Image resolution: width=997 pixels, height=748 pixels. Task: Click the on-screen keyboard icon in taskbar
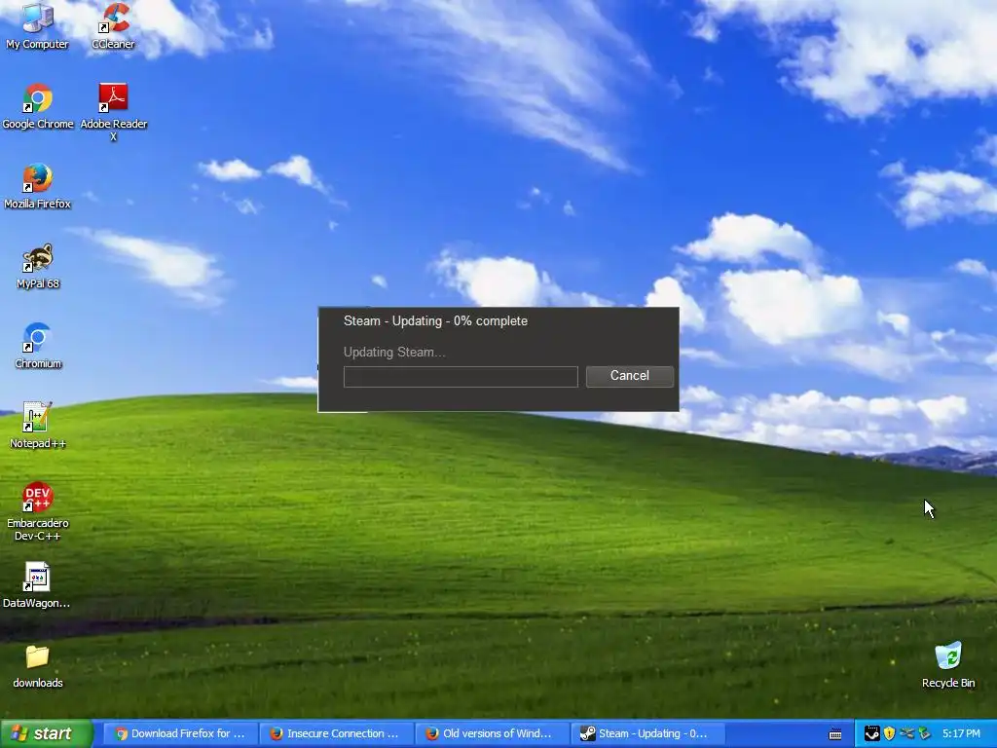(x=835, y=734)
